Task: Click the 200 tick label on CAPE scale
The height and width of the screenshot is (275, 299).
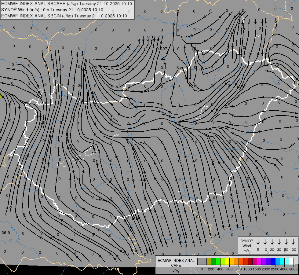Action: point(211,269)
